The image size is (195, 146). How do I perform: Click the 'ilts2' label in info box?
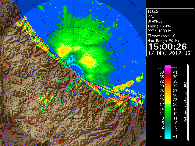tap(153, 12)
